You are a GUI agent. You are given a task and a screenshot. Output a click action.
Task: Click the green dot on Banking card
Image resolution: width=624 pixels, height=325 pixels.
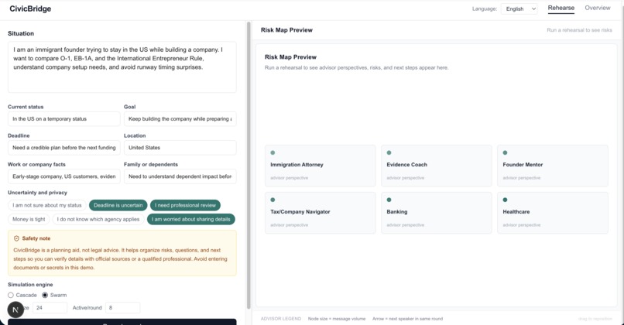pos(389,200)
